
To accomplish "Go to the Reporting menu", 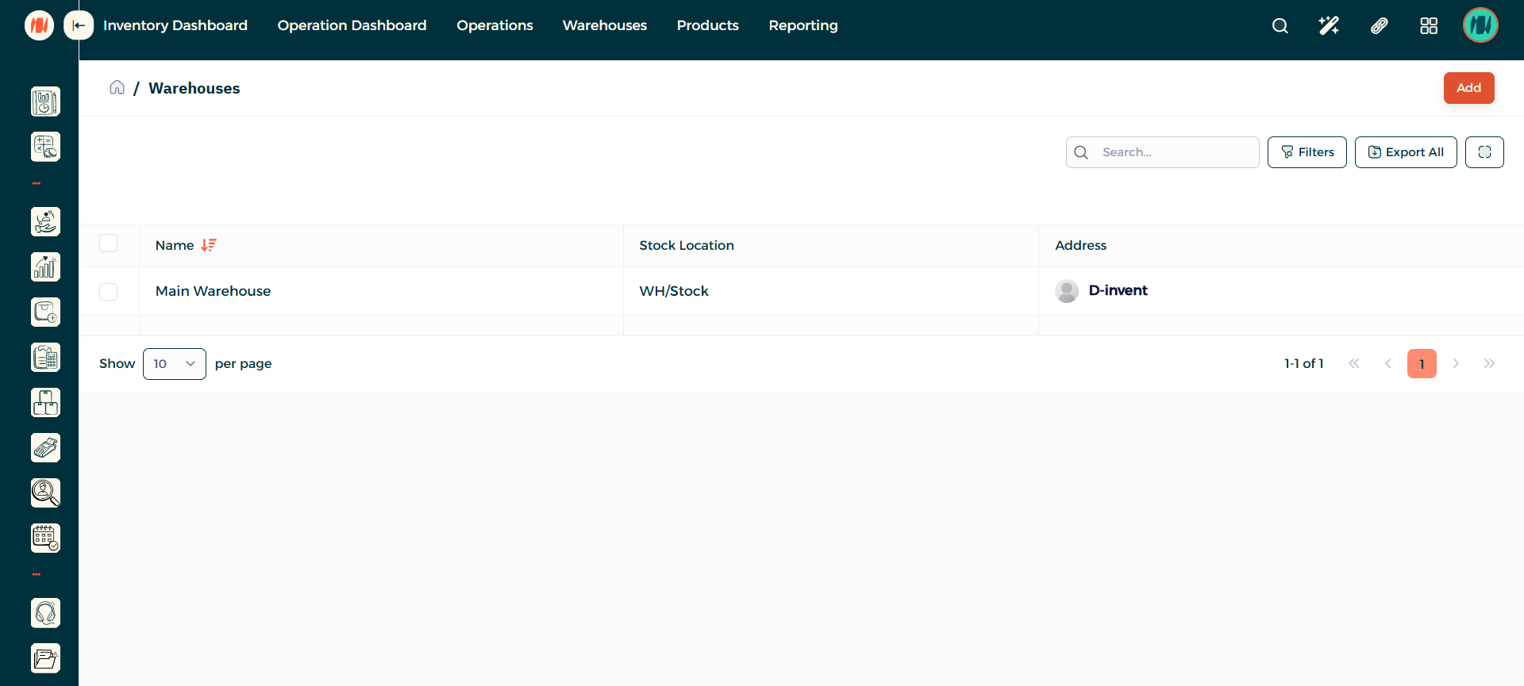I will tap(802, 25).
